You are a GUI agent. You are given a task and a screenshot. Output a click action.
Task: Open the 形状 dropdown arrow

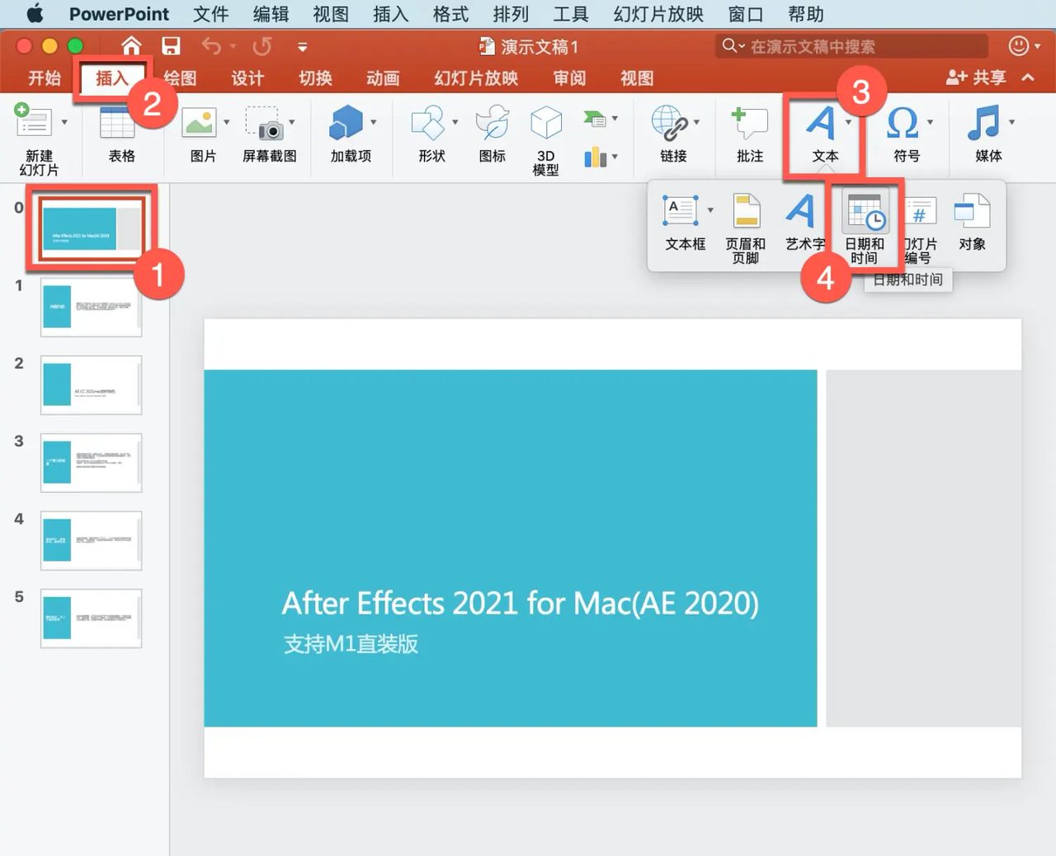click(x=455, y=121)
